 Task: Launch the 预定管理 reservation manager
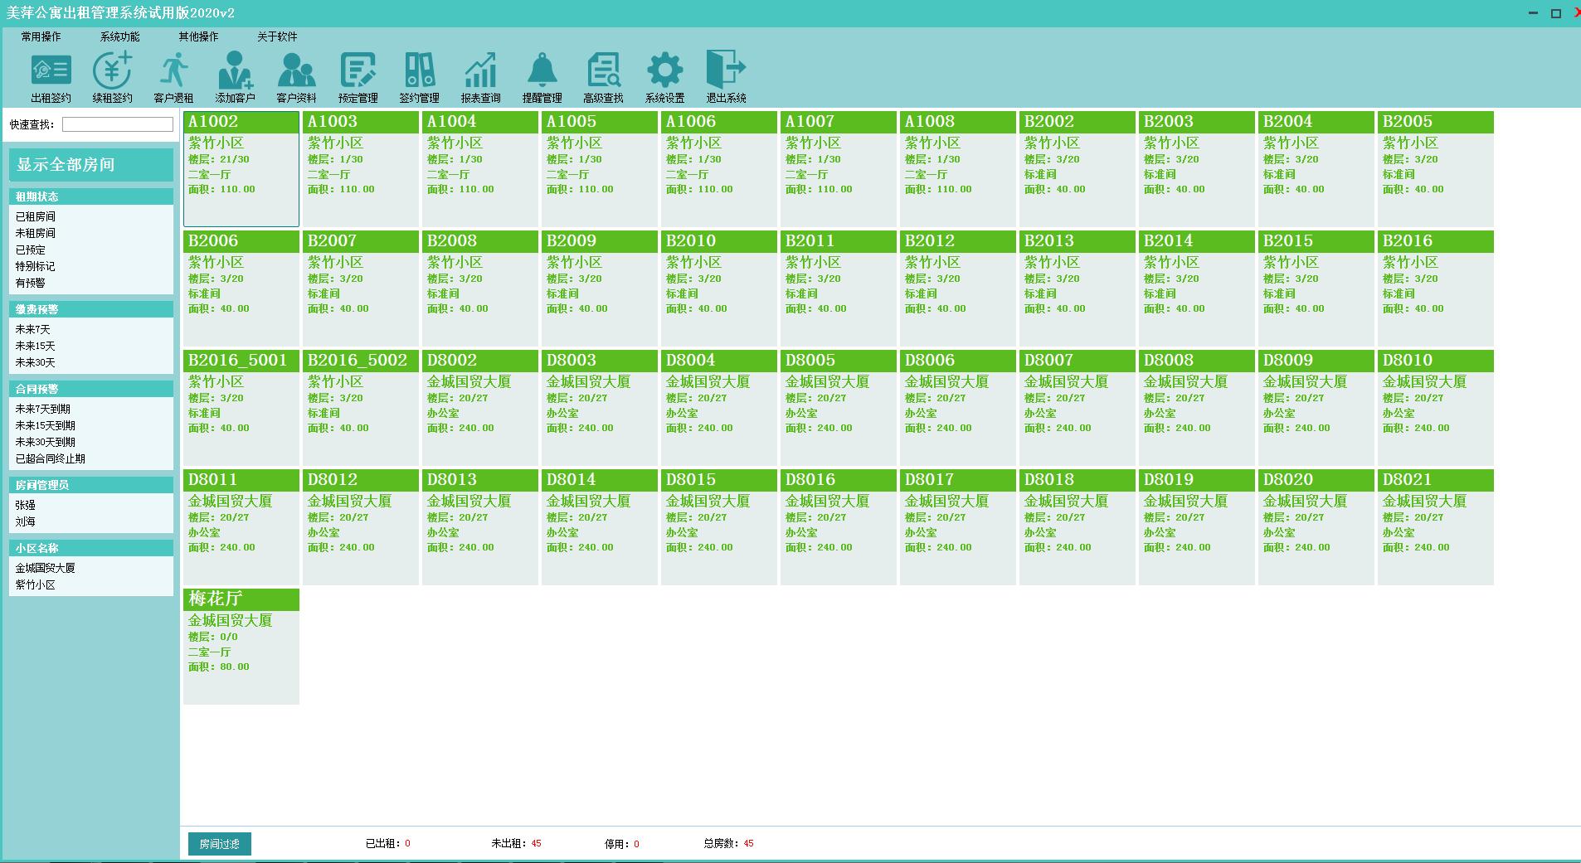[x=358, y=77]
